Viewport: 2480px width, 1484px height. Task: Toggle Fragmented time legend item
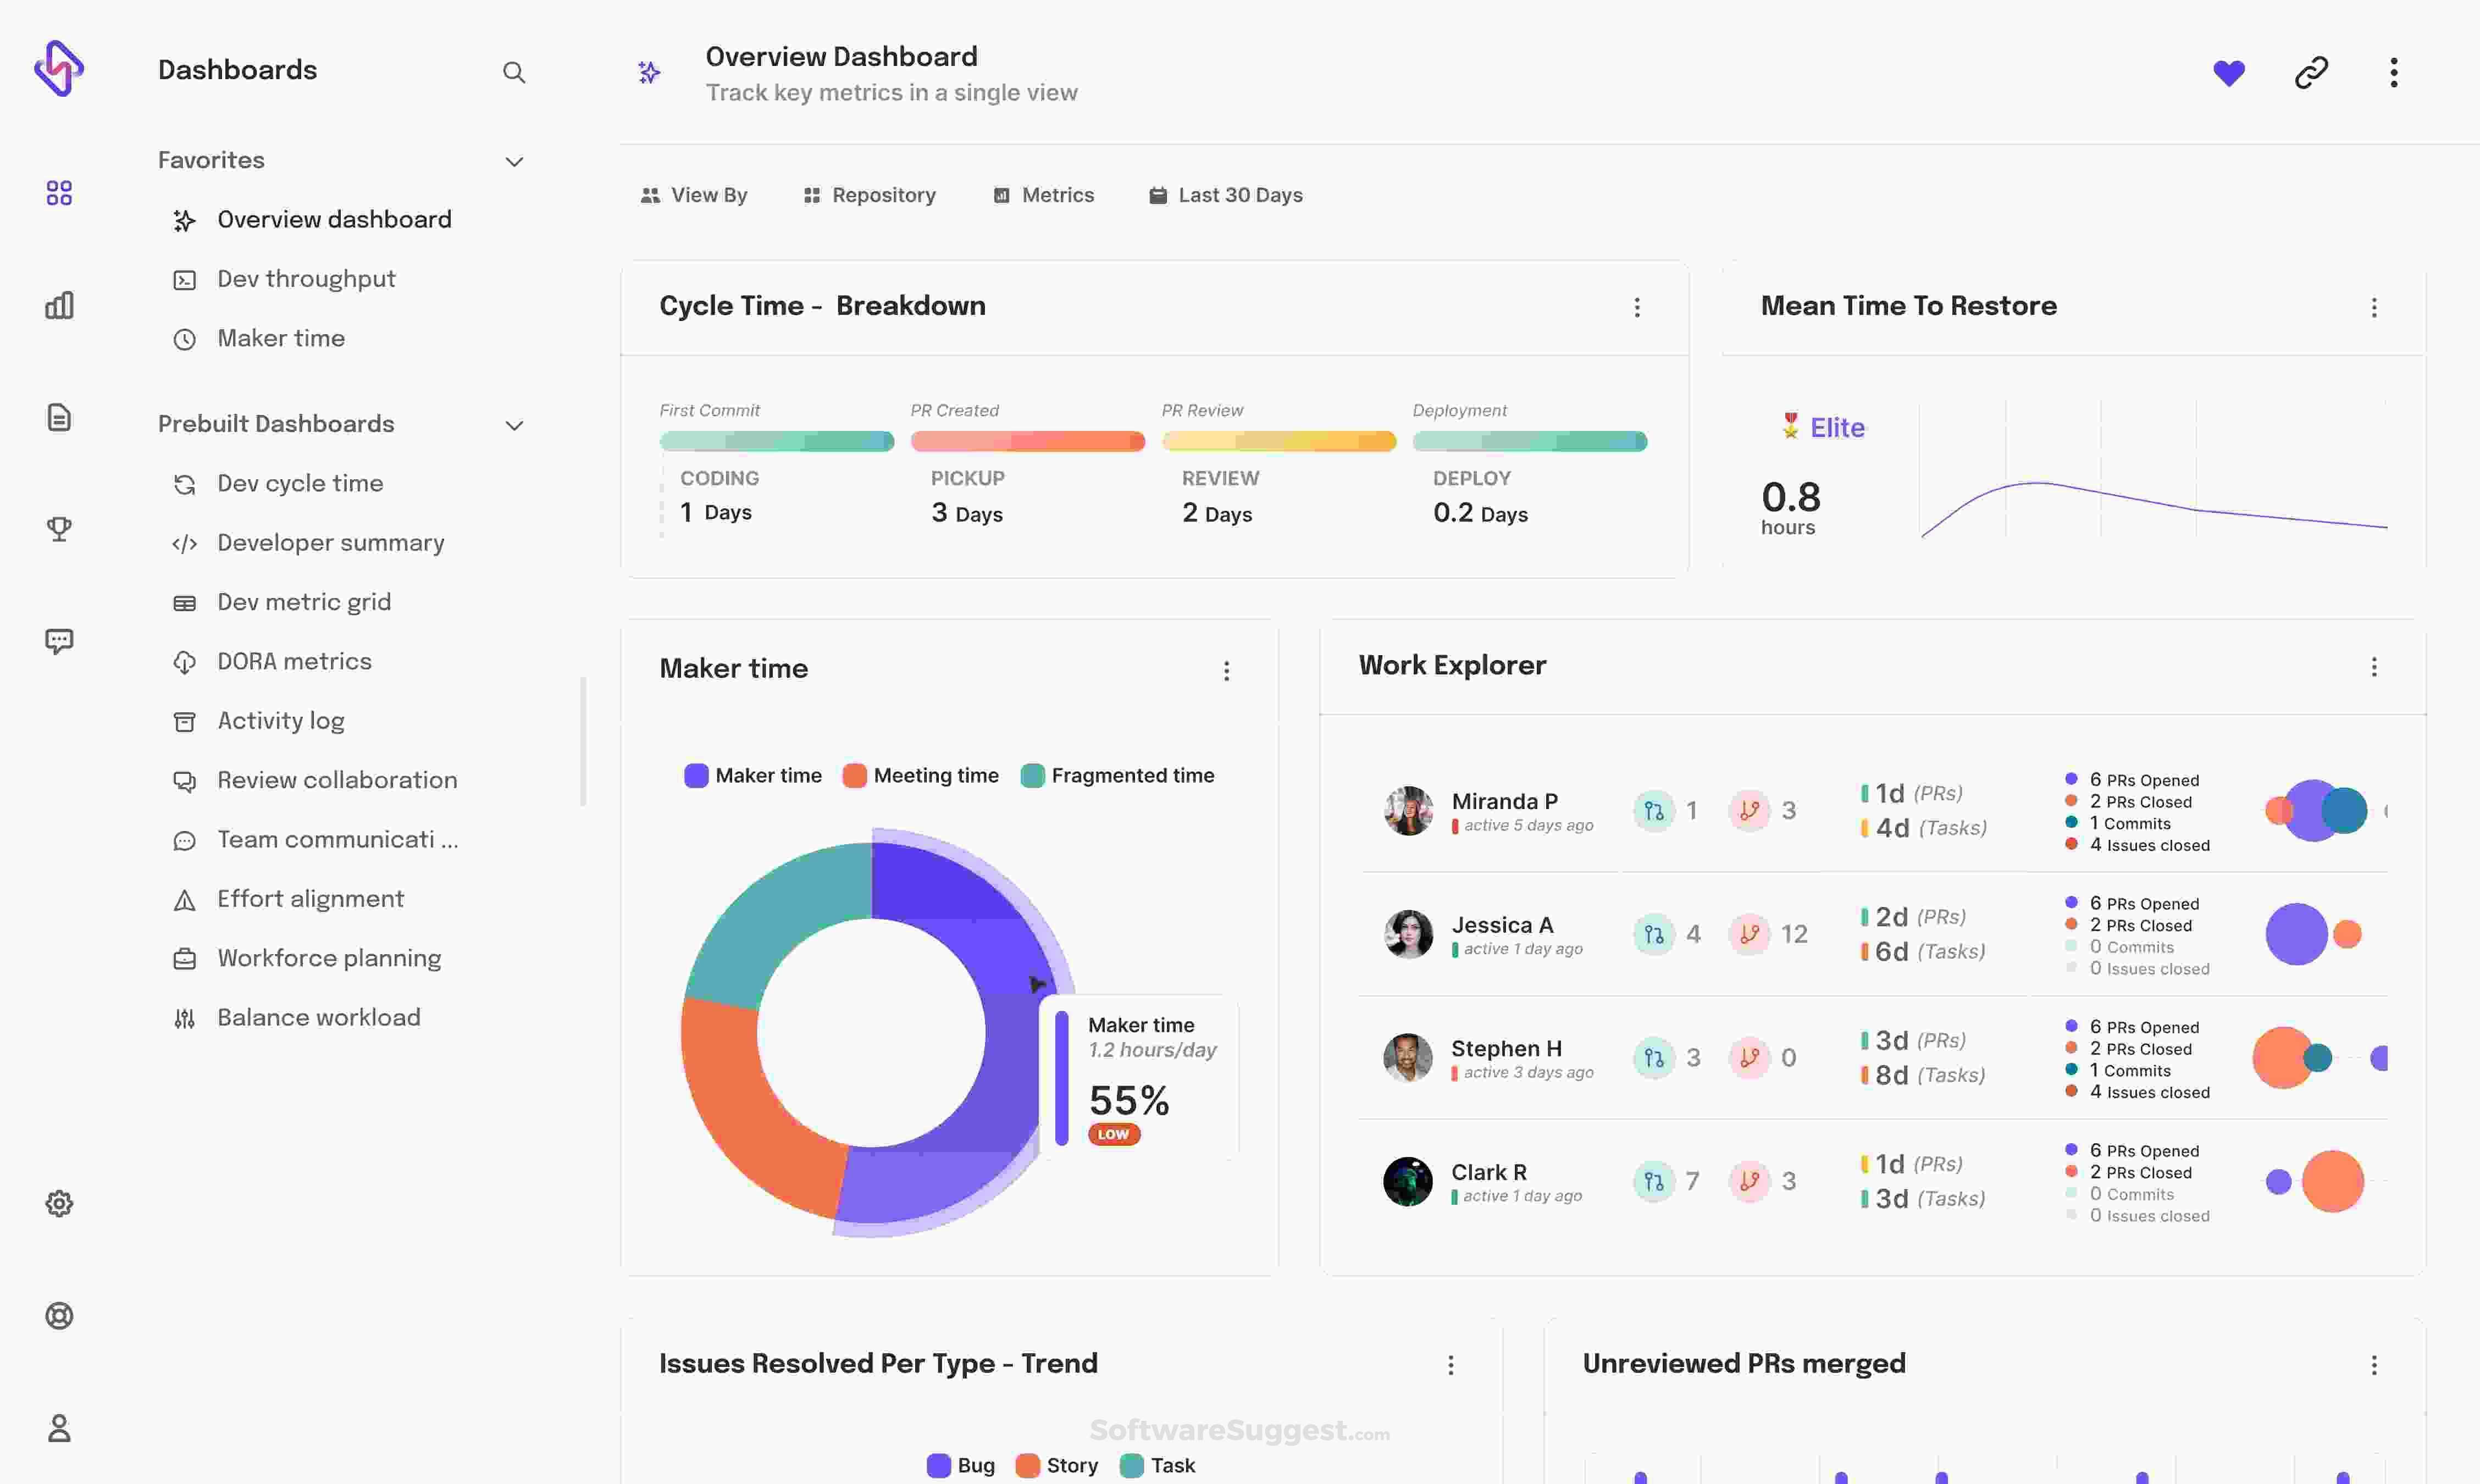pos(1117,776)
